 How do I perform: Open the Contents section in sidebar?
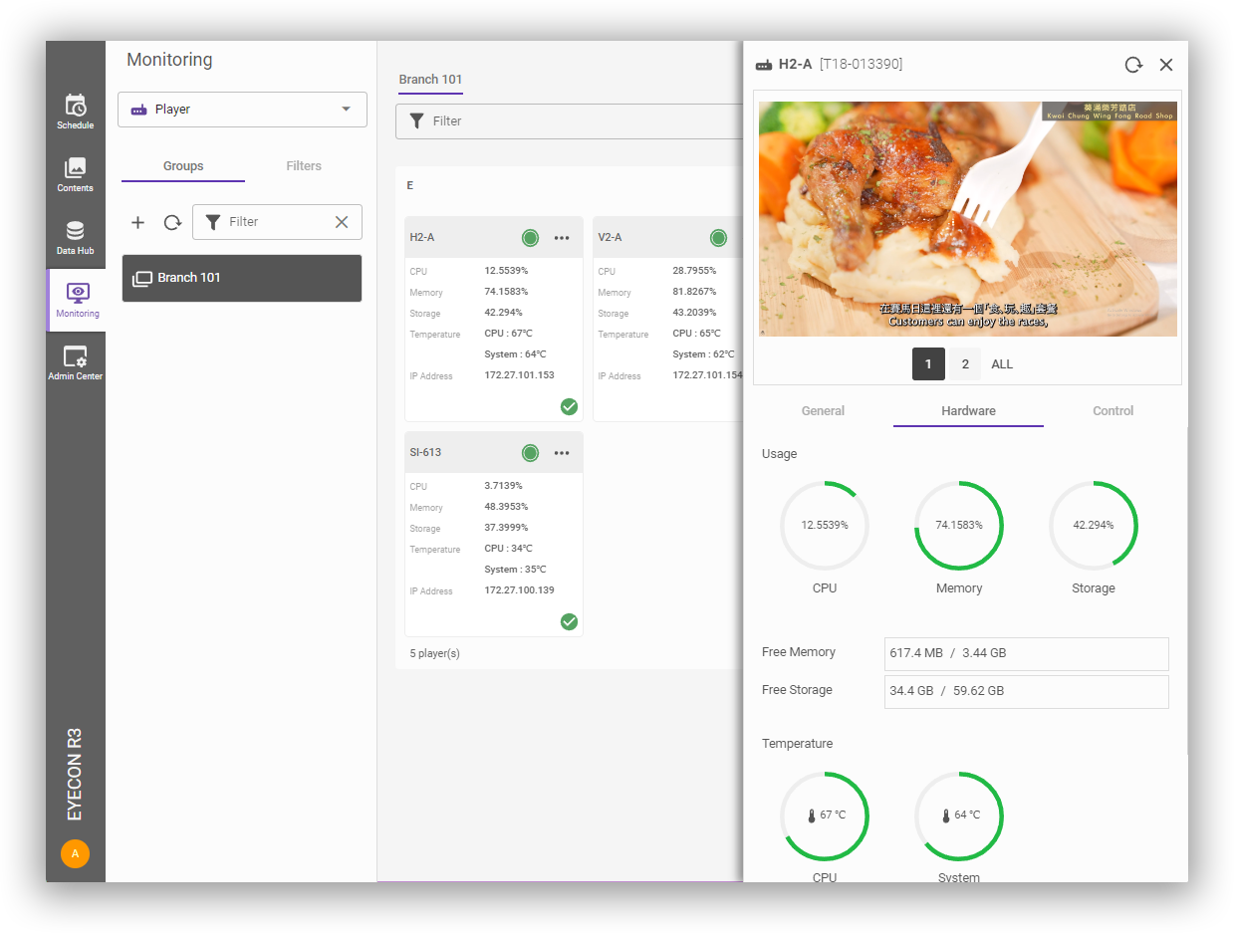(76, 174)
